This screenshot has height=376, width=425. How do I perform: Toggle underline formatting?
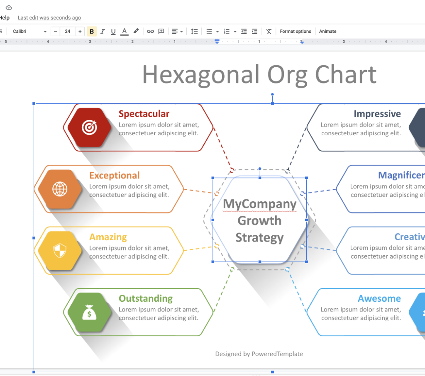(x=113, y=32)
